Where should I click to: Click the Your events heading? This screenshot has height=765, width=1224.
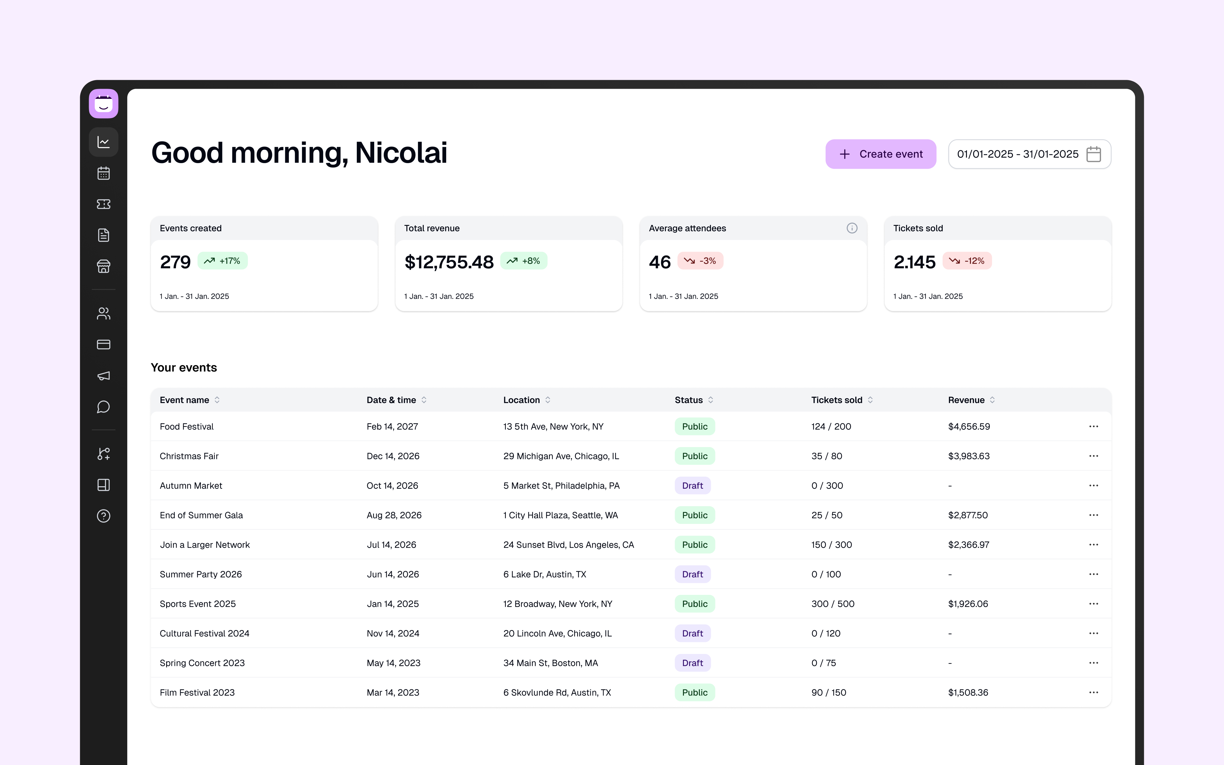click(184, 367)
